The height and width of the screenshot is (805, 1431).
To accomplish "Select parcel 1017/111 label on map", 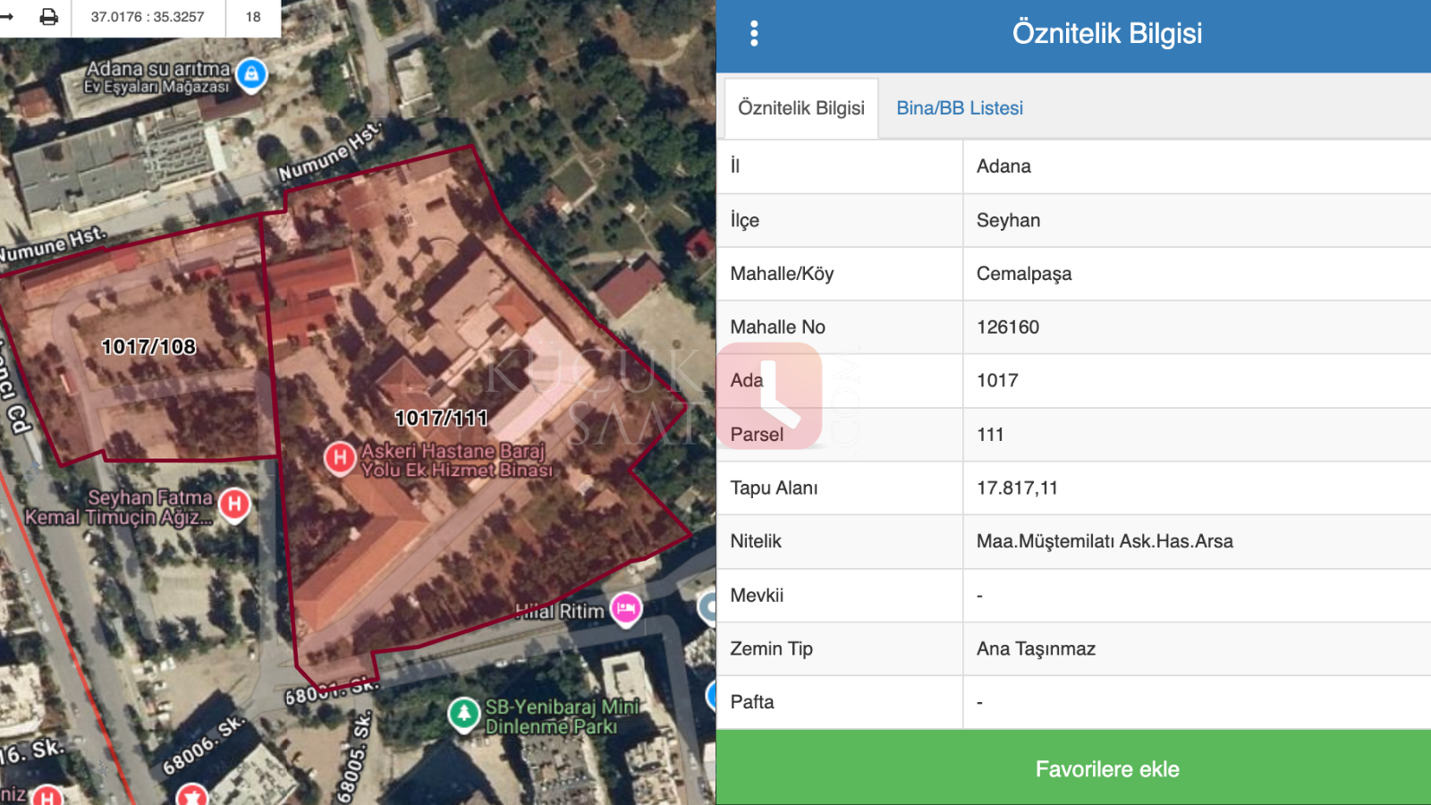I will pos(441,418).
